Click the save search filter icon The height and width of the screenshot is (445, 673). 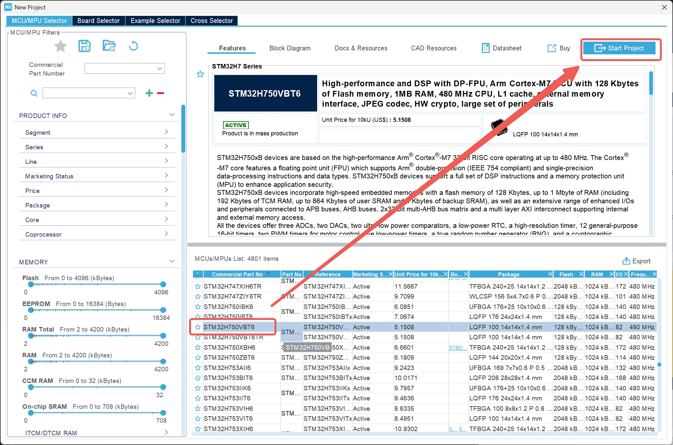(85, 46)
